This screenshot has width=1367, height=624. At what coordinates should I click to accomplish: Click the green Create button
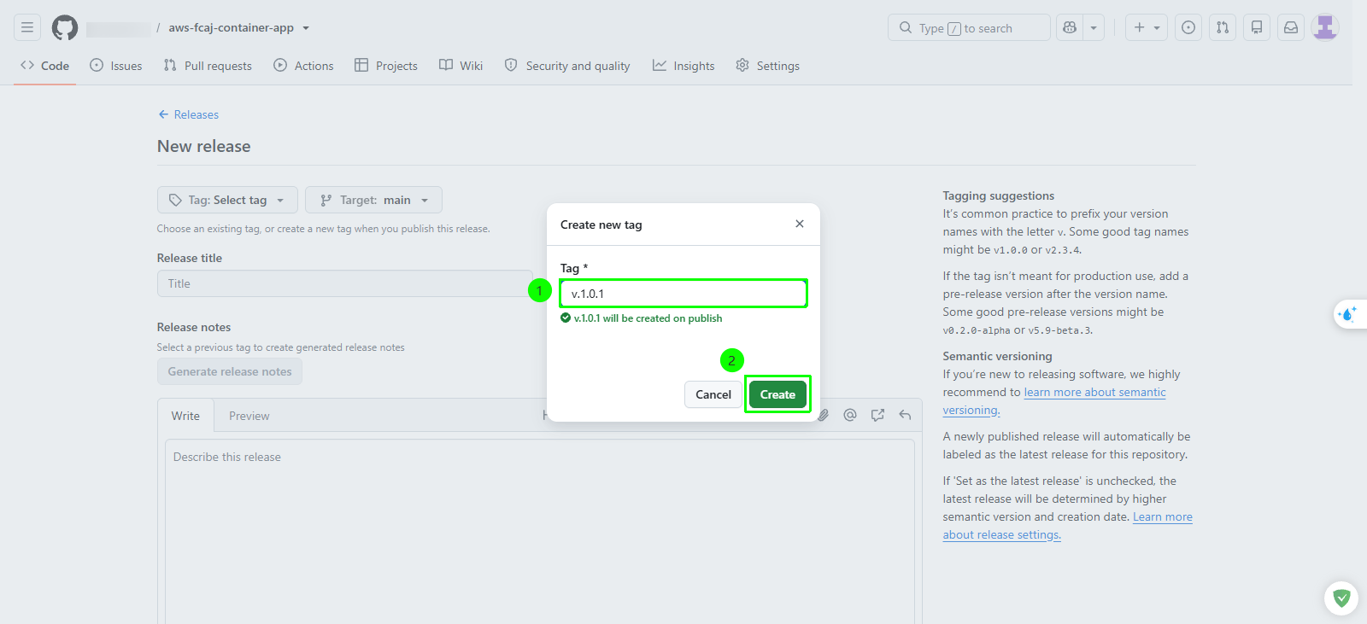[x=777, y=394]
